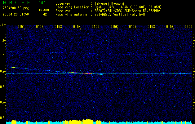Click the filename 2504290150.png
The height and width of the screenshot is (124, 195).
tap(16, 8)
